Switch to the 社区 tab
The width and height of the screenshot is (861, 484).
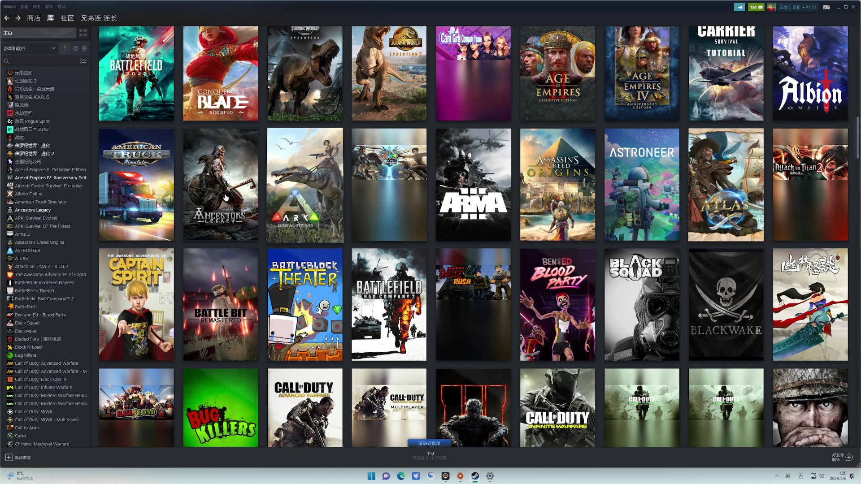click(67, 18)
